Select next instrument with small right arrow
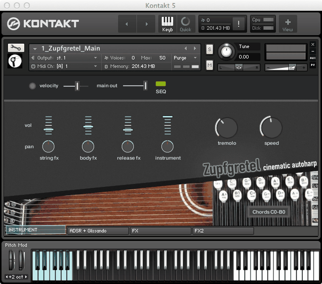This screenshot has width=322, height=284. (194, 49)
